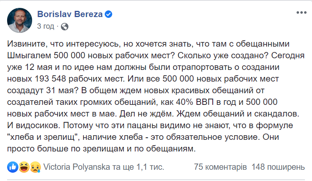Open Borislav Bereza's profile picture
312x181 pixels.
point(20,21)
